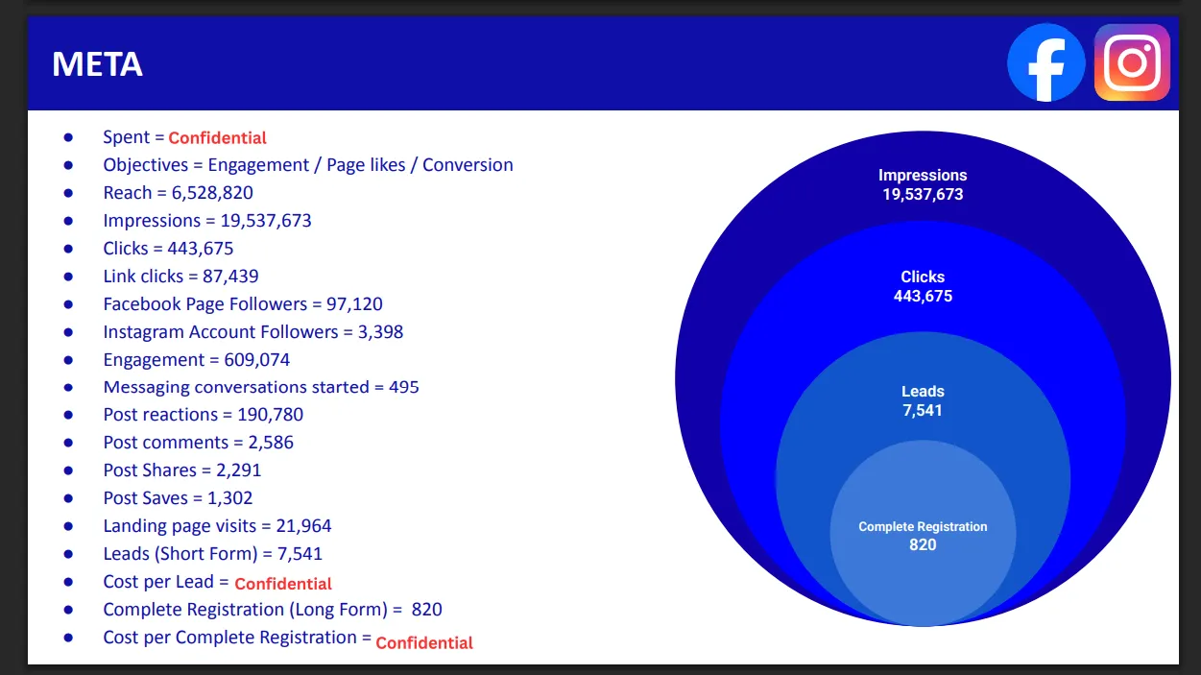Click Instagram Account Followers = 3,398 line

coord(253,332)
